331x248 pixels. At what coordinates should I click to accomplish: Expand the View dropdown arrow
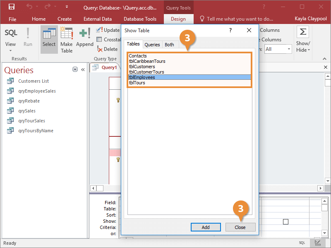10,51
